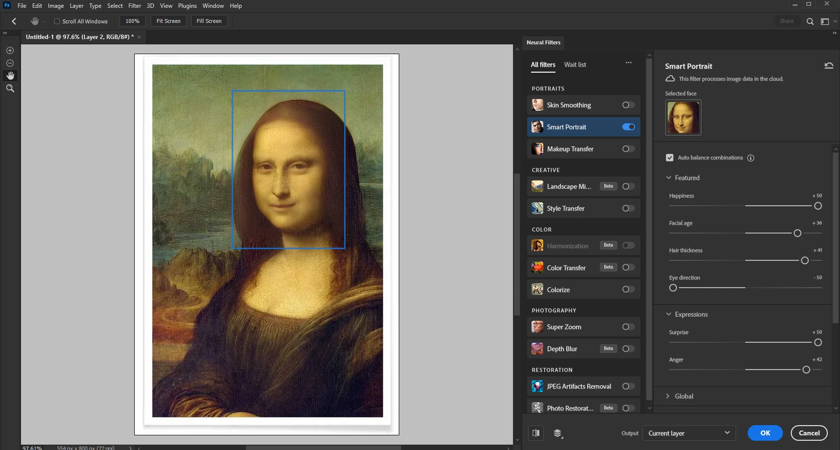Click the canvas vertical scrollbar

click(x=517, y=244)
